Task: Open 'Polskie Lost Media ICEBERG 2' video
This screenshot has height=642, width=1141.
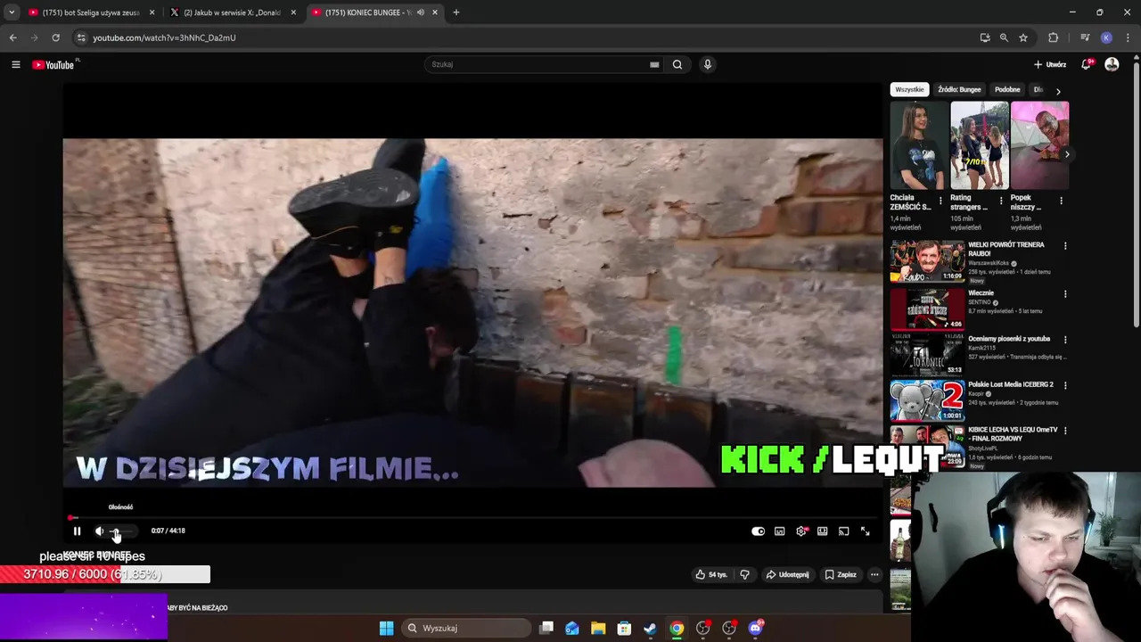Action: pos(1011,384)
